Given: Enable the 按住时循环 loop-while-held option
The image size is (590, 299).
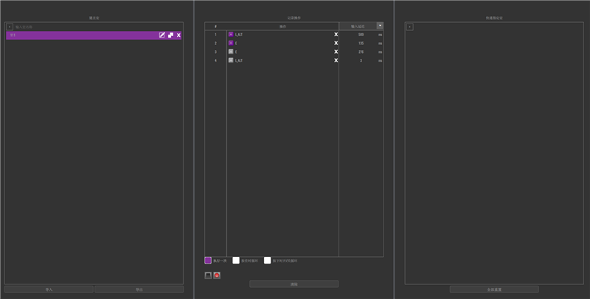Looking at the screenshot, I should (236, 260).
